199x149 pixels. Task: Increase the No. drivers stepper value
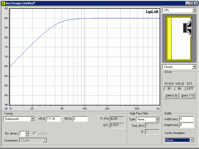coord(27,132)
